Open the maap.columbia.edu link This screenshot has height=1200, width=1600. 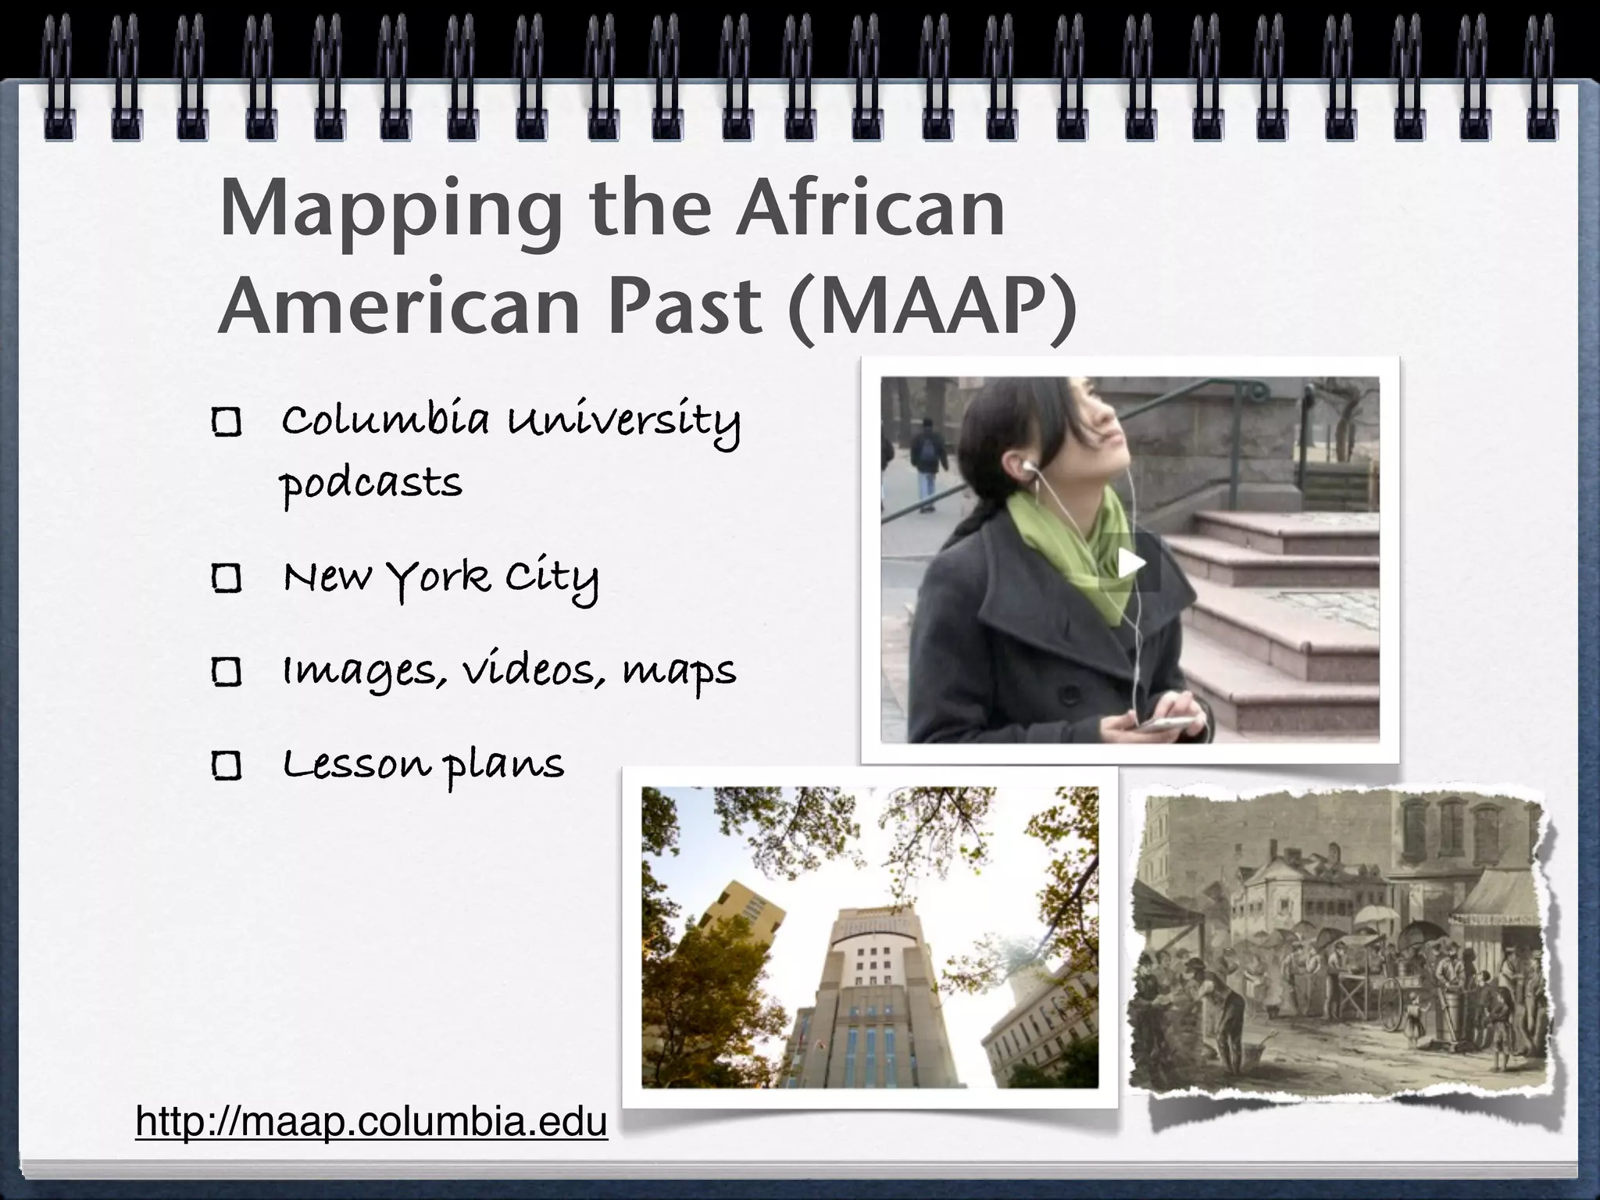371,1122
